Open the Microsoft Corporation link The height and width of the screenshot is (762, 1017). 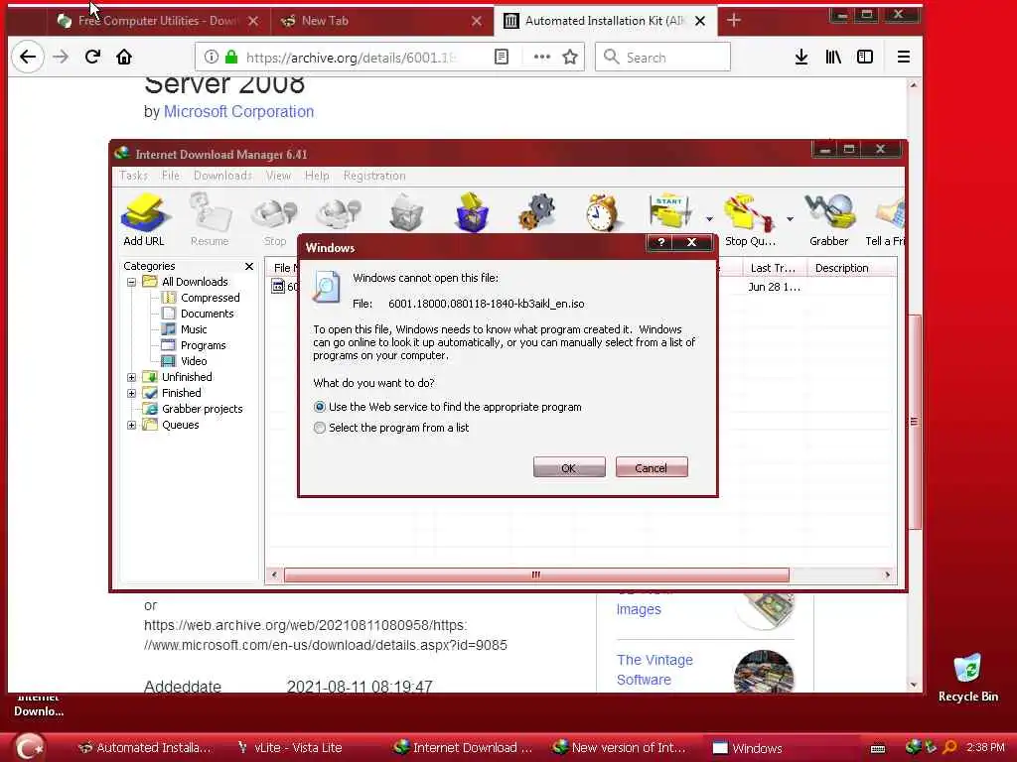click(238, 111)
